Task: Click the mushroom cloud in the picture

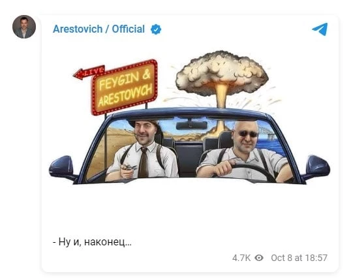Action: point(222,76)
